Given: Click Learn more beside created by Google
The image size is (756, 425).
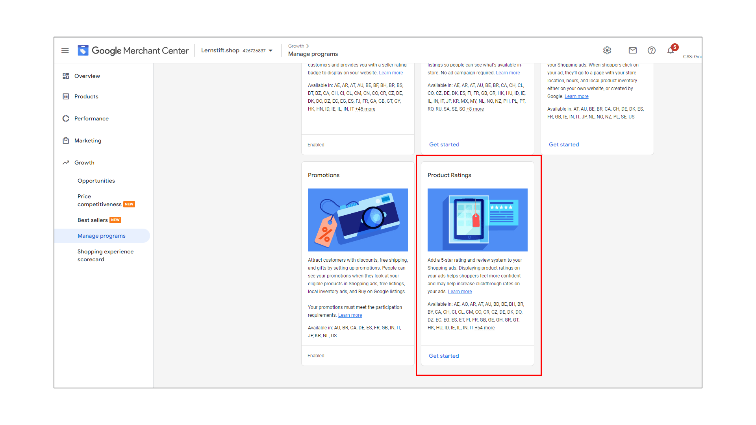Looking at the screenshot, I should [576, 96].
